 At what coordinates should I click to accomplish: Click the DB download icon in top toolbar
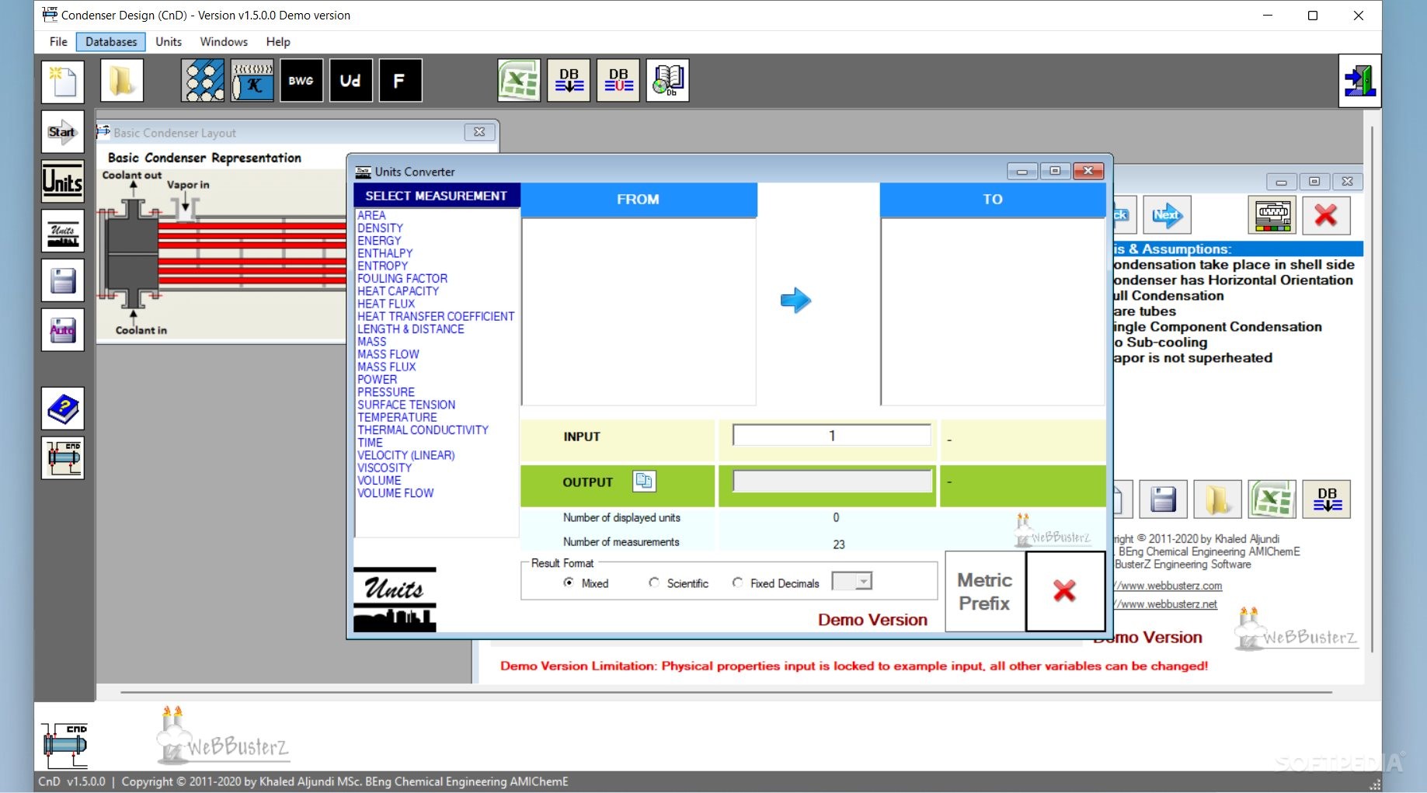[569, 81]
